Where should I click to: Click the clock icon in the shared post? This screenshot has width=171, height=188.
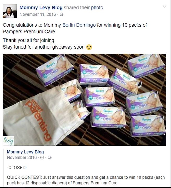click(42, 158)
